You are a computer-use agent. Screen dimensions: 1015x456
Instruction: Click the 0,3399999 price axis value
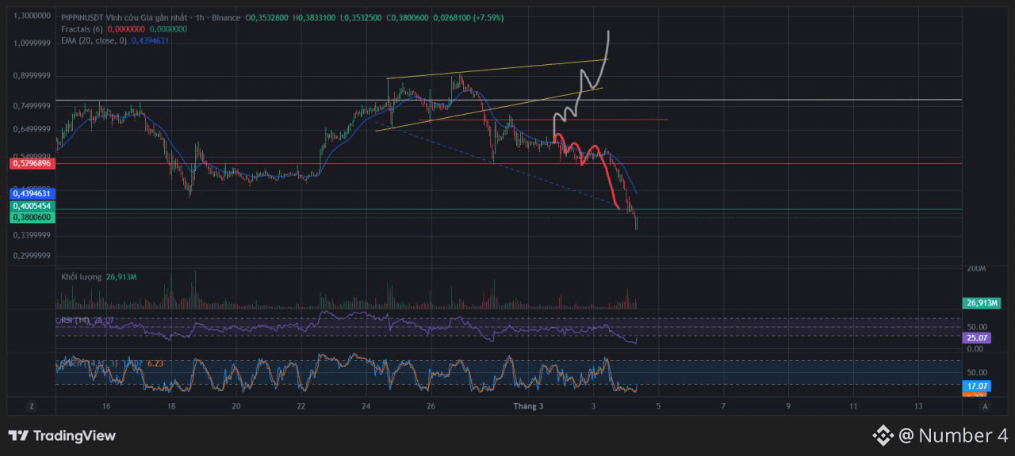(x=33, y=235)
